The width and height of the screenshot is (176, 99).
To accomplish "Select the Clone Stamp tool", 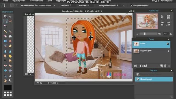I will click(x=10, y=41).
